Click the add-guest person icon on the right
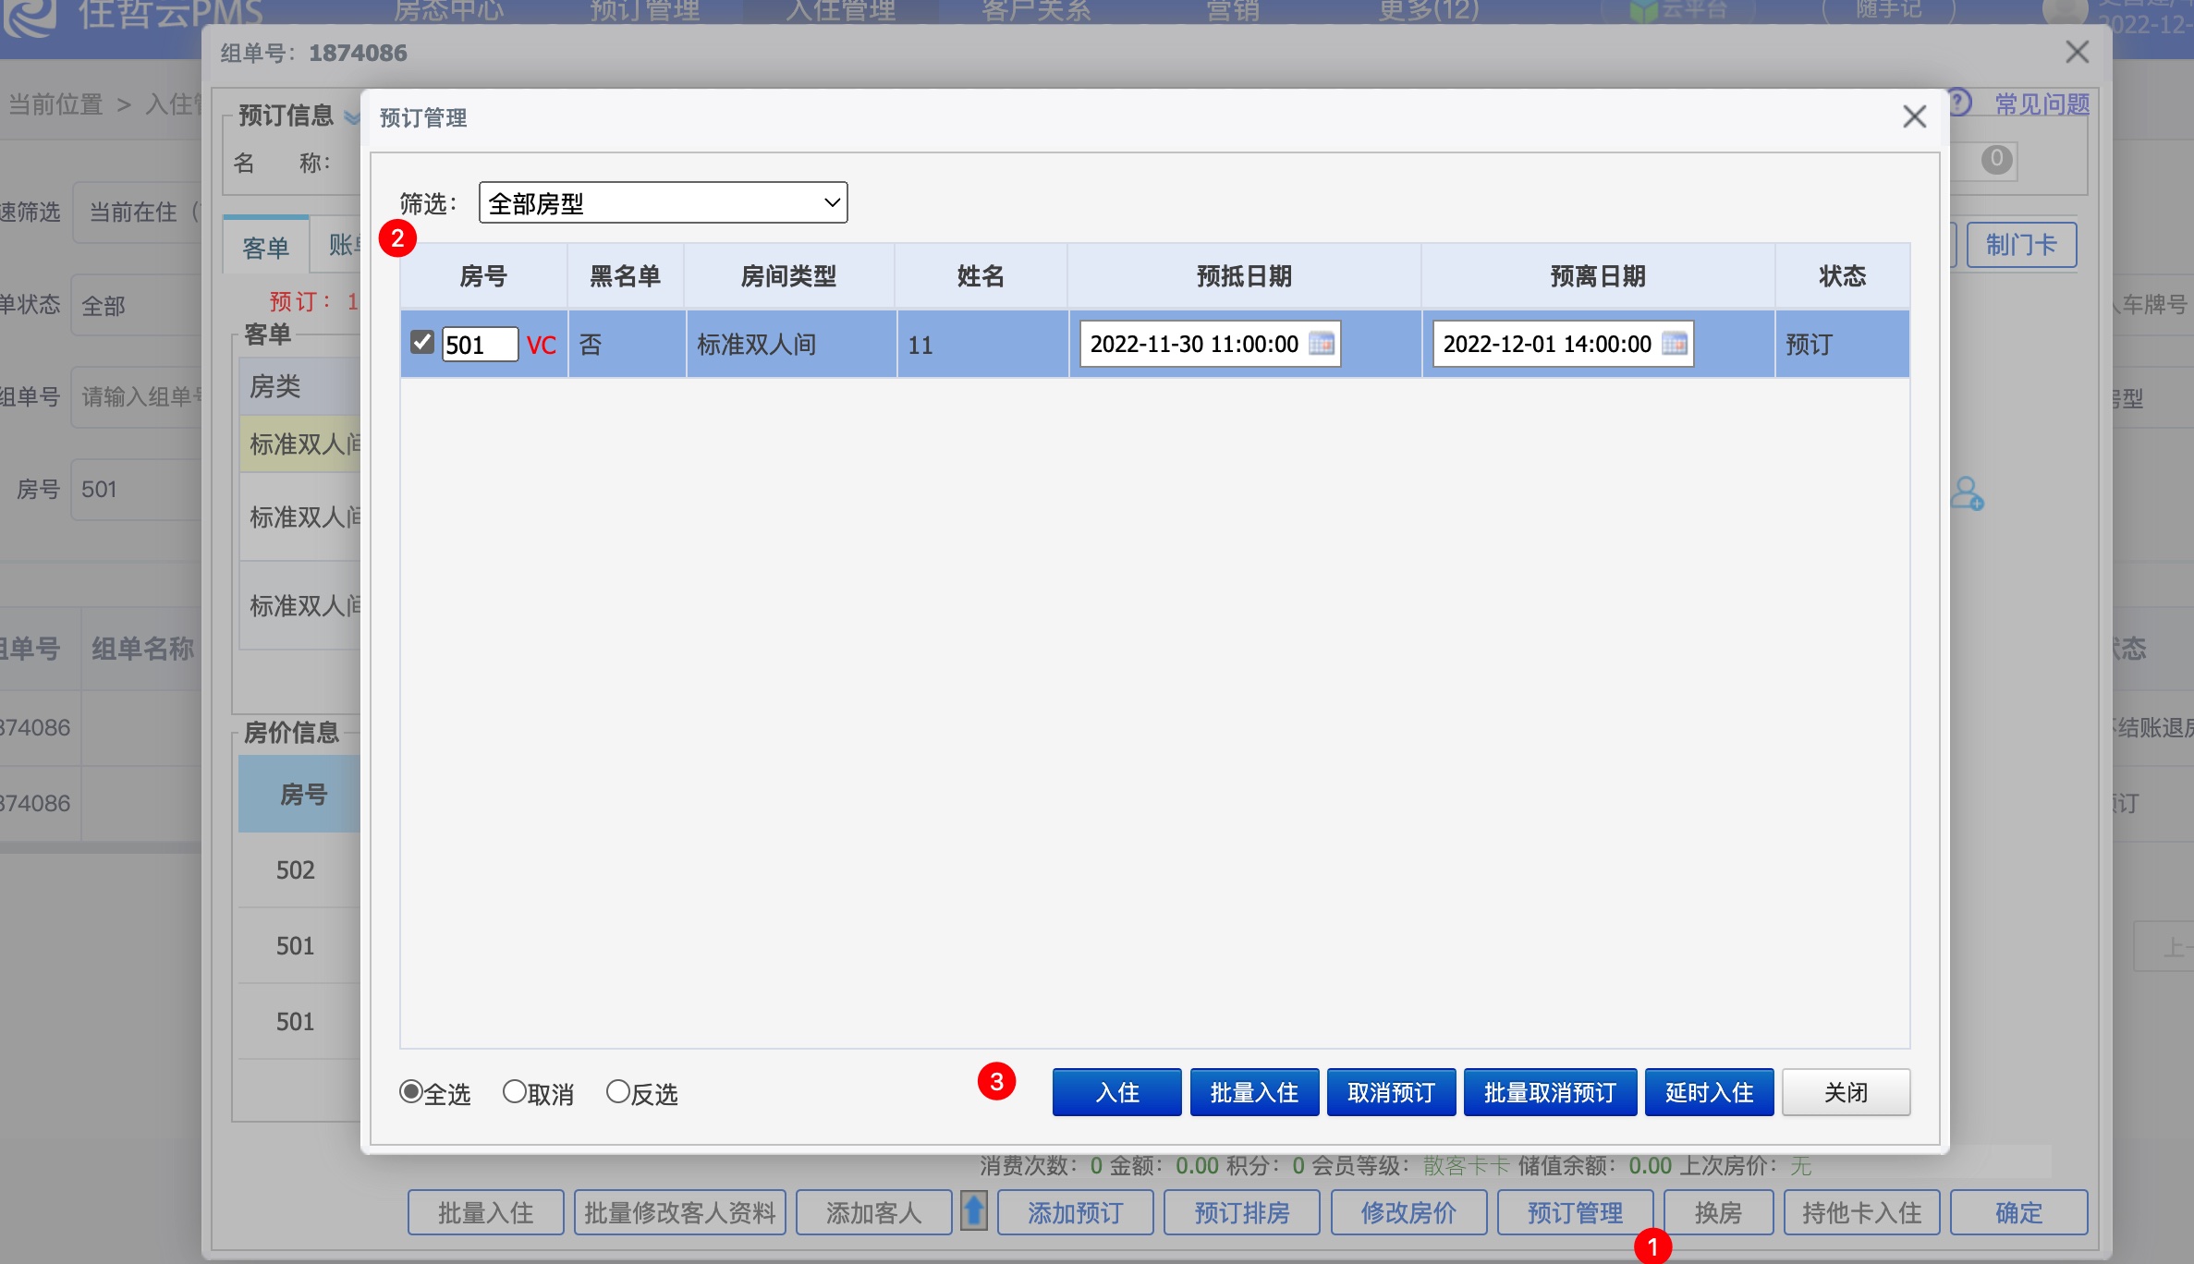This screenshot has height=1264, width=2194. pyautogui.click(x=1967, y=493)
